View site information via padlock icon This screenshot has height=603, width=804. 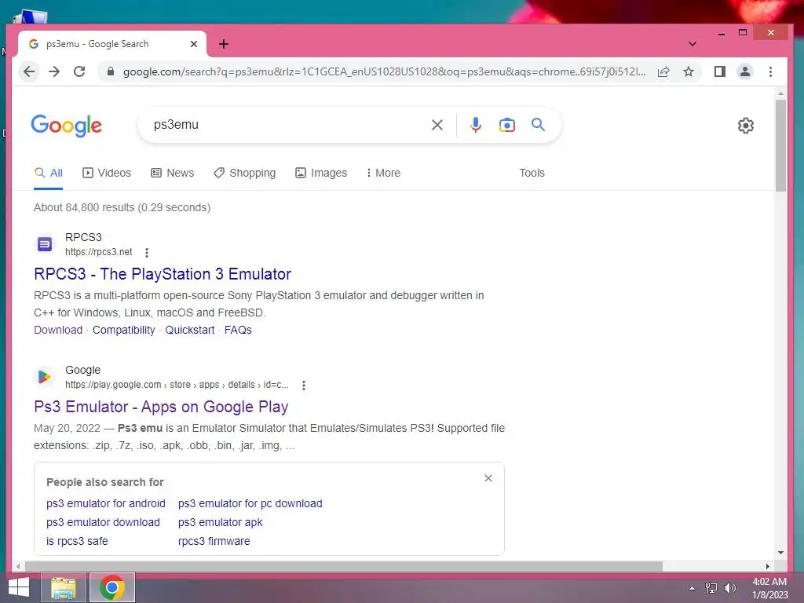(110, 71)
